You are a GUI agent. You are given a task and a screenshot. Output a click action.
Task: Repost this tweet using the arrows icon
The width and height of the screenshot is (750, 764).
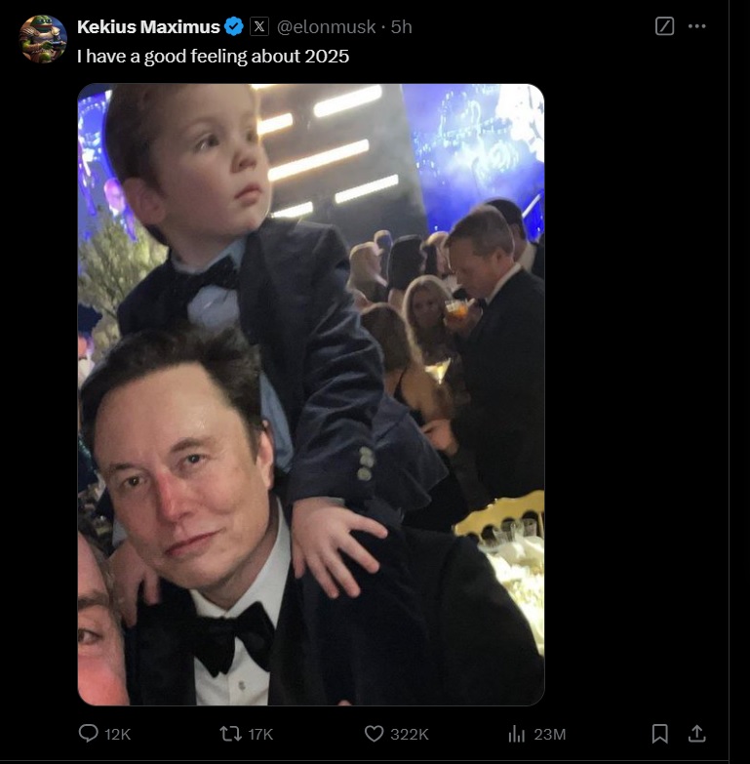231,734
